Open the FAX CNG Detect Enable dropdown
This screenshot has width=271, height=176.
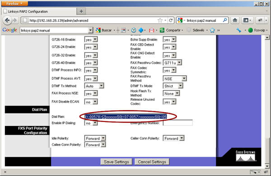(169, 55)
